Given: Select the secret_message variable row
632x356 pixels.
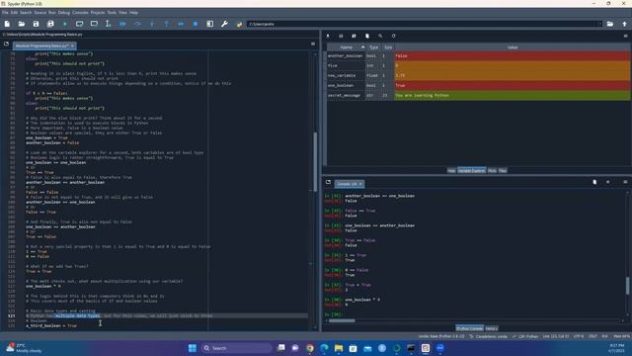Looking at the screenshot, I should pyautogui.click(x=478, y=96).
